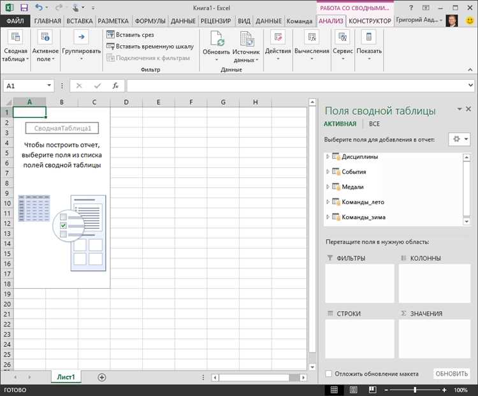Click the СводнаяТаблица1 placeholder box
Image resolution: width=478 pixels, height=396 pixels.
pyautogui.click(x=62, y=128)
